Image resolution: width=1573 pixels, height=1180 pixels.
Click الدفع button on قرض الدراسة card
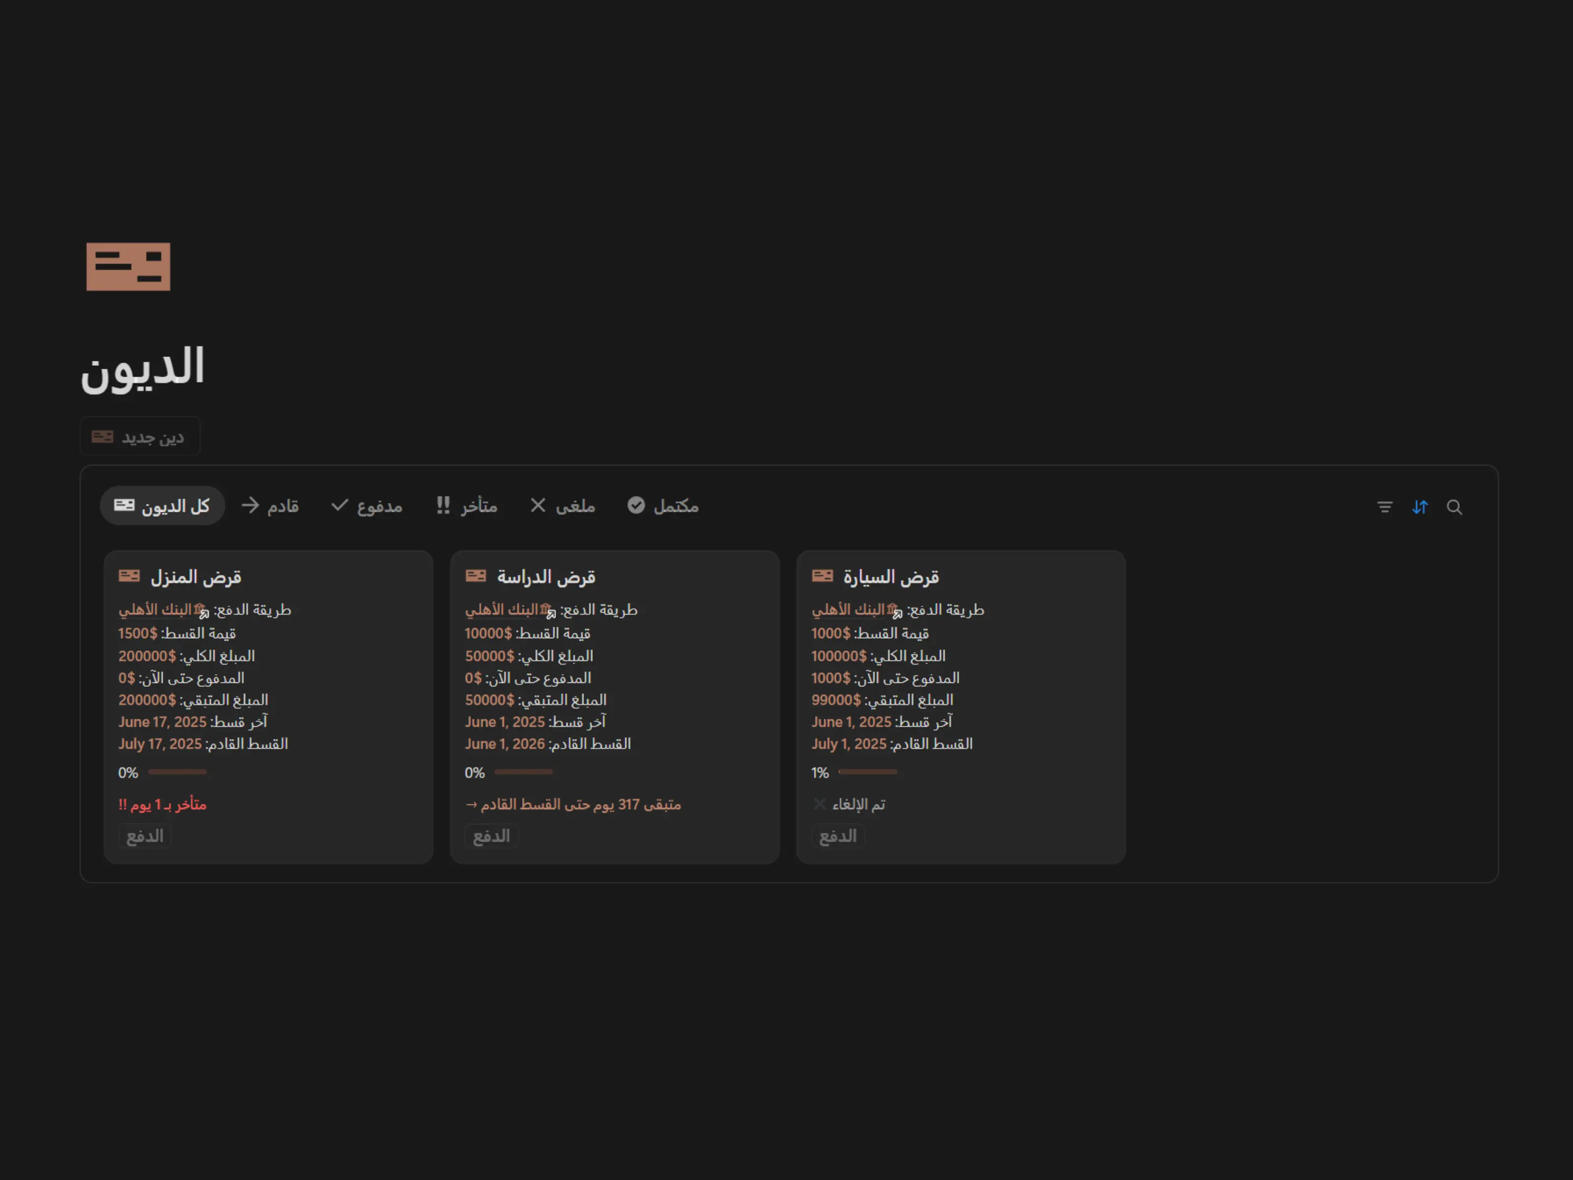point(492,836)
